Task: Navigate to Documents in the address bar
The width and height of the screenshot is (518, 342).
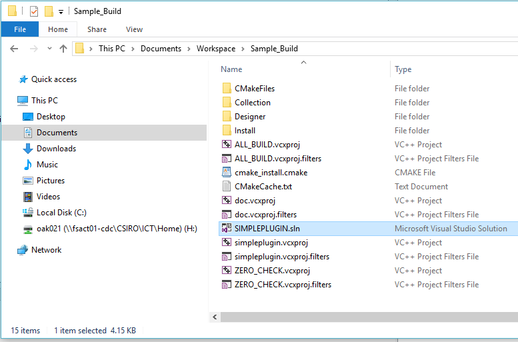Action: tap(161, 49)
